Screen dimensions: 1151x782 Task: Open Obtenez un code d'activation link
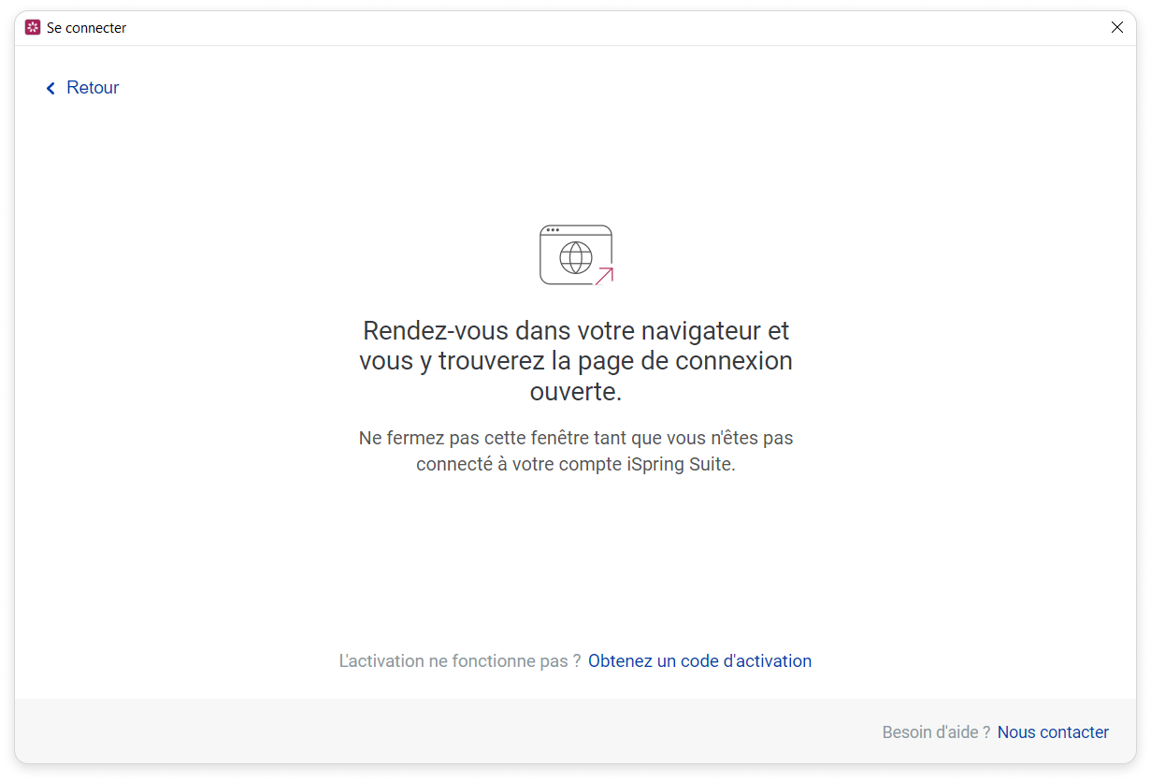click(x=699, y=661)
